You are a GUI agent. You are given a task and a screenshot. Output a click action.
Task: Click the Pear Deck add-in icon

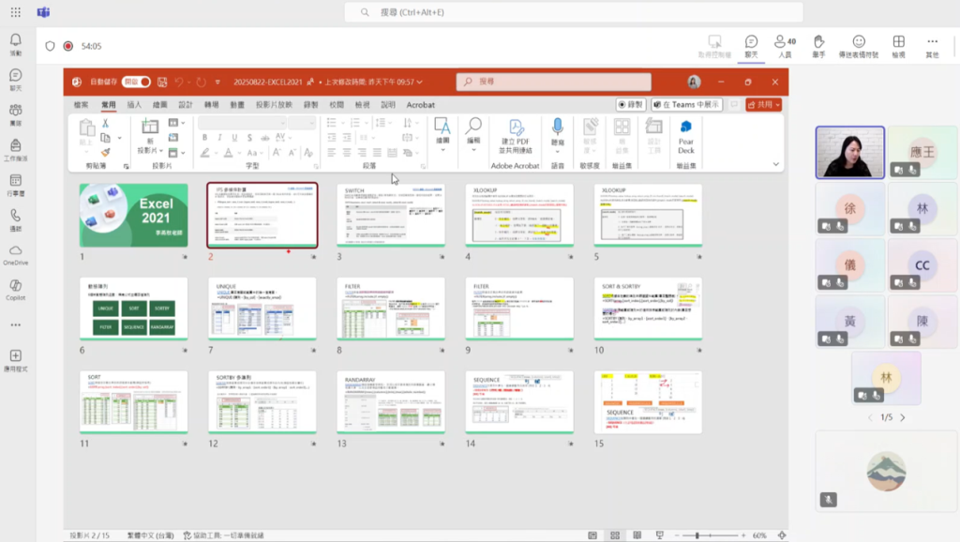click(x=685, y=137)
